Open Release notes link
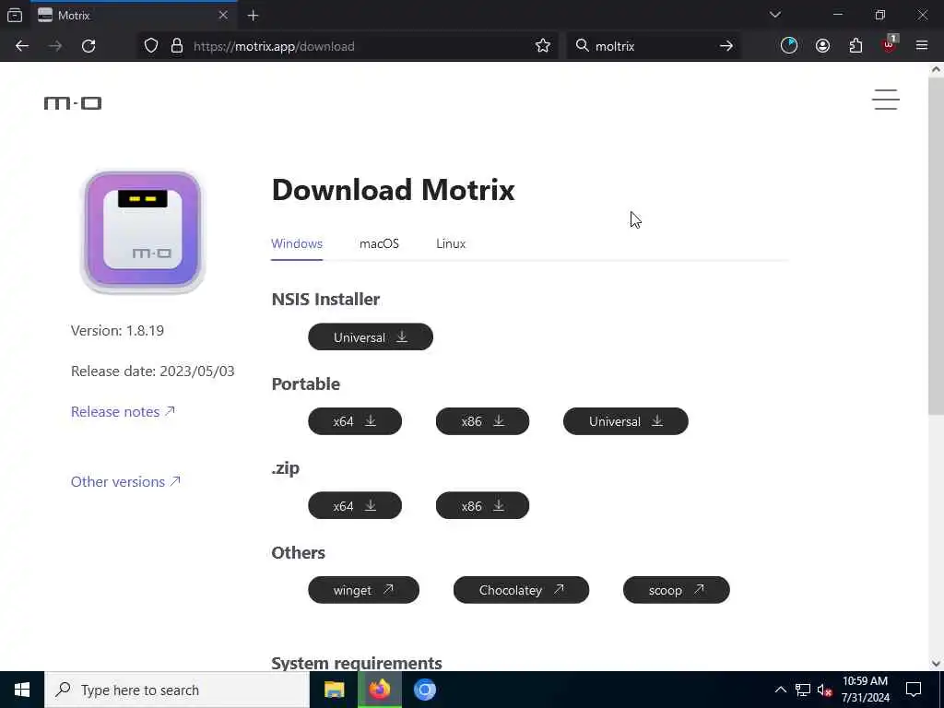This screenshot has width=944, height=708. 123,412
